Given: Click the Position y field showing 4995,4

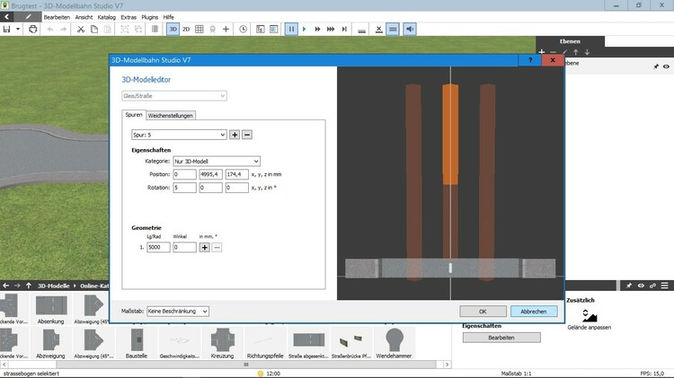Looking at the screenshot, I should [x=210, y=174].
